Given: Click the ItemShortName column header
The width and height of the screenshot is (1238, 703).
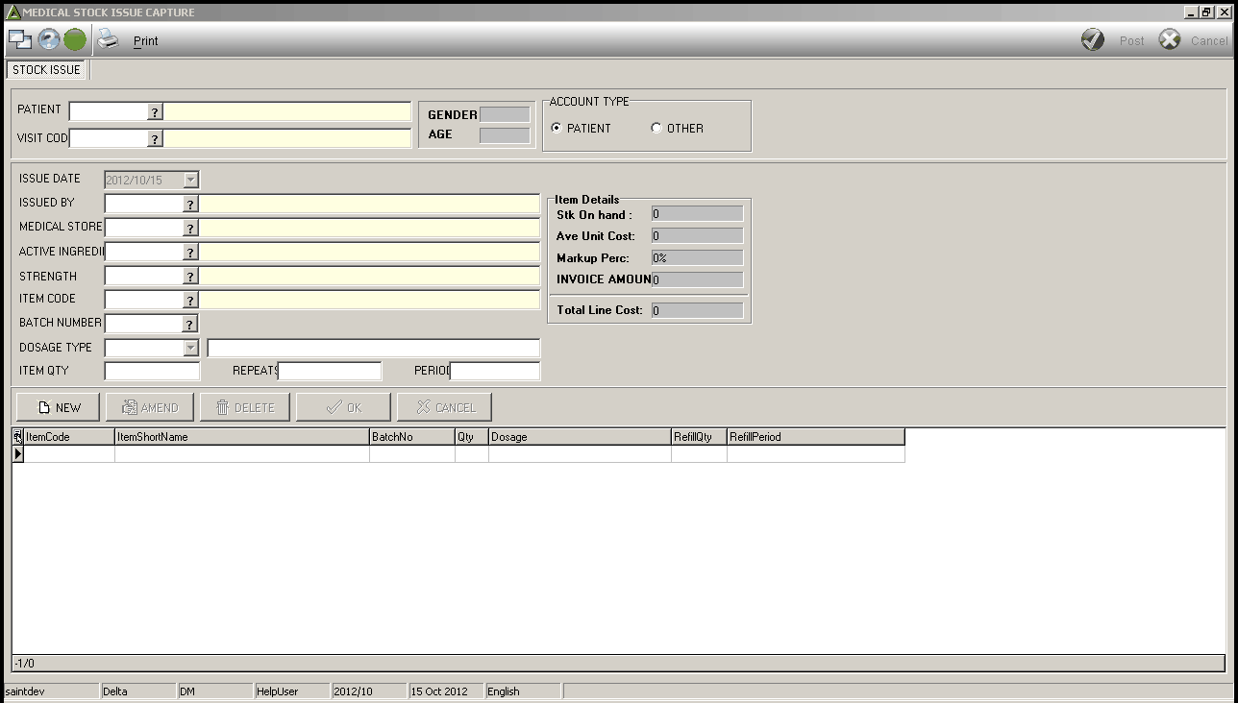Looking at the screenshot, I should tap(242, 437).
